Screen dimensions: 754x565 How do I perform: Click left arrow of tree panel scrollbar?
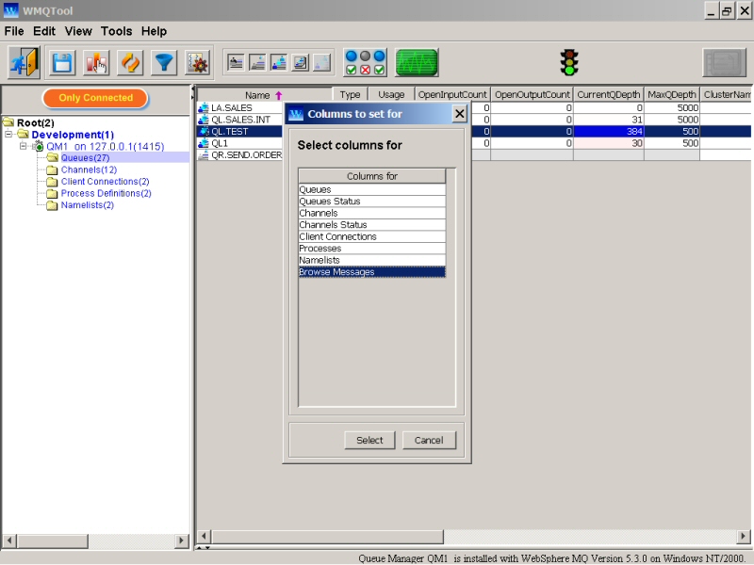[9, 541]
